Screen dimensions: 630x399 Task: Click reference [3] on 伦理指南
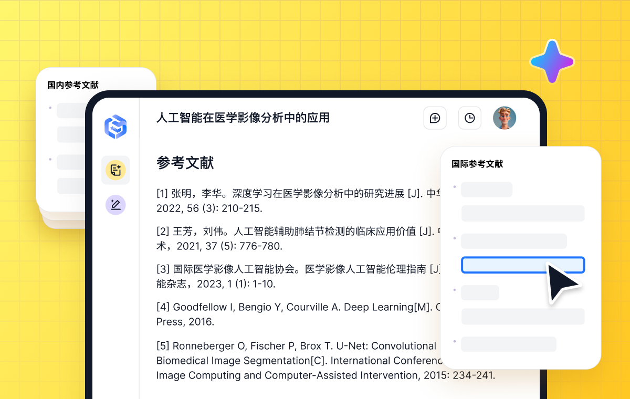coord(294,276)
